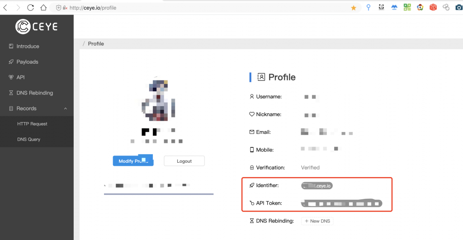Click the hourglass icon beside DNS Rebinding field
The image size is (463, 240).
click(251, 221)
